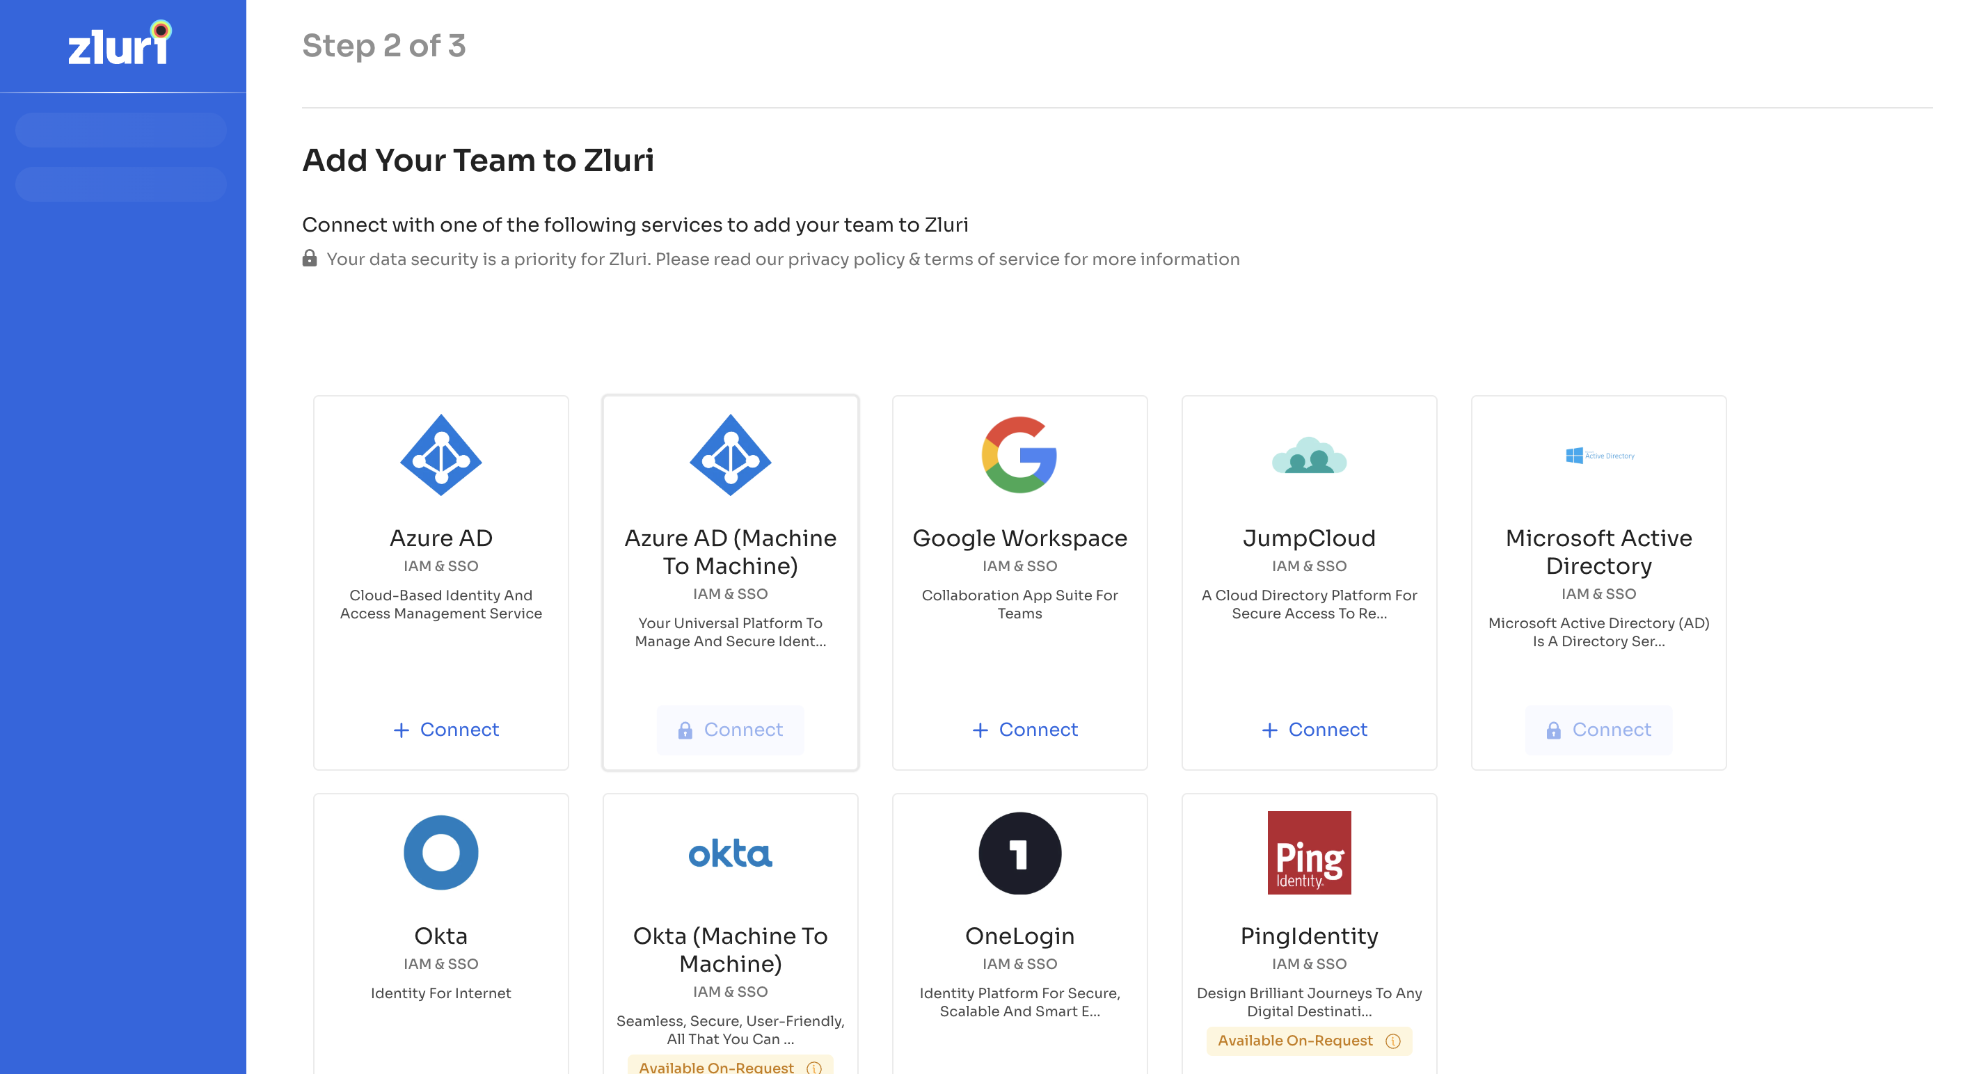Click the PingIdentity red logo
This screenshot has height=1074, width=1986.
coord(1308,852)
